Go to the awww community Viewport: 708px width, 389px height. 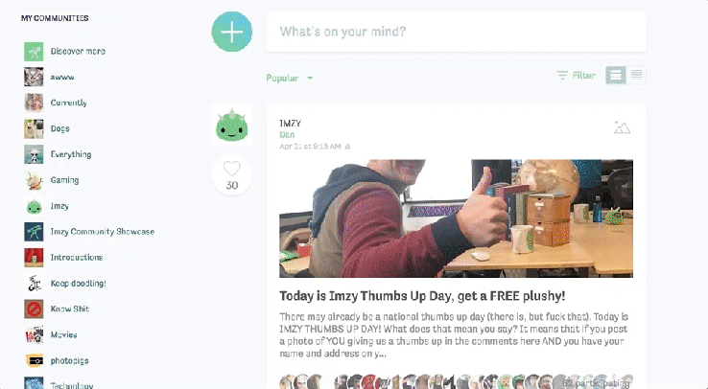pyautogui.click(x=62, y=77)
